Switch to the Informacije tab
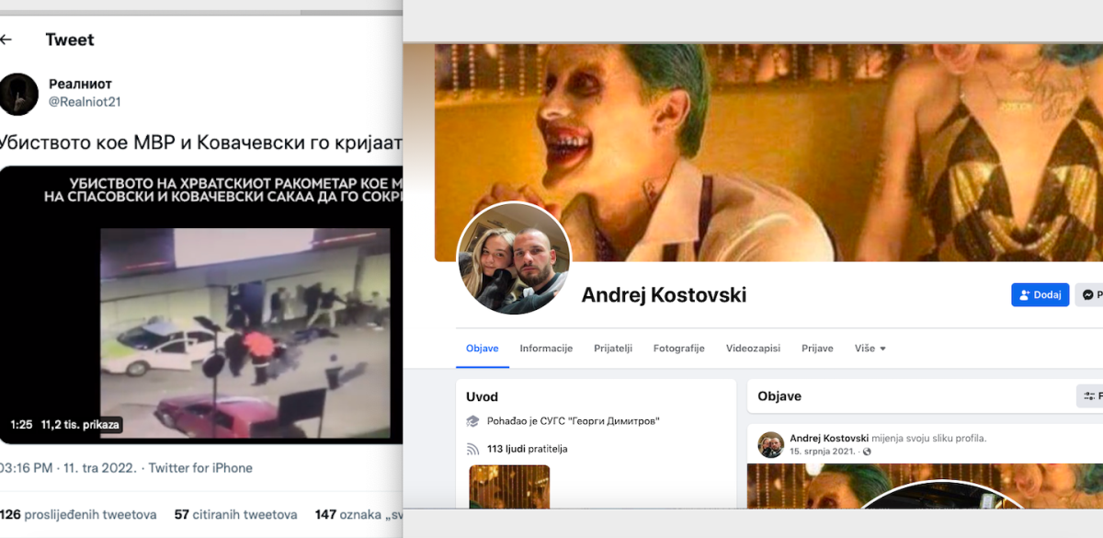Image resolution: width=1103 pixels, height=538 pixels. (546, 349)
